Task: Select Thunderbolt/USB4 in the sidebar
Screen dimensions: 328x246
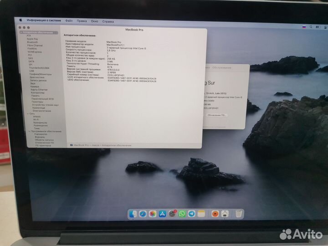Action: [39, 68]
